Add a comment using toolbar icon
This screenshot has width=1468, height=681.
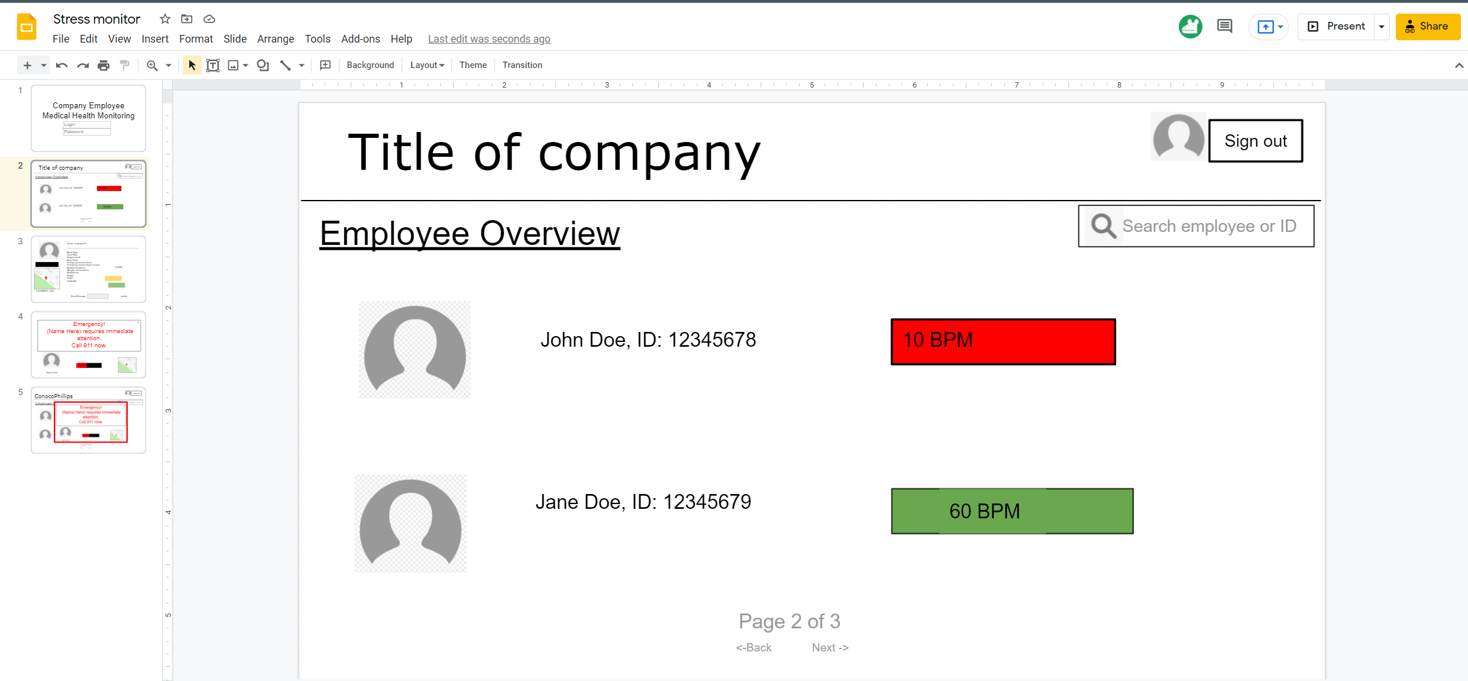325,65
